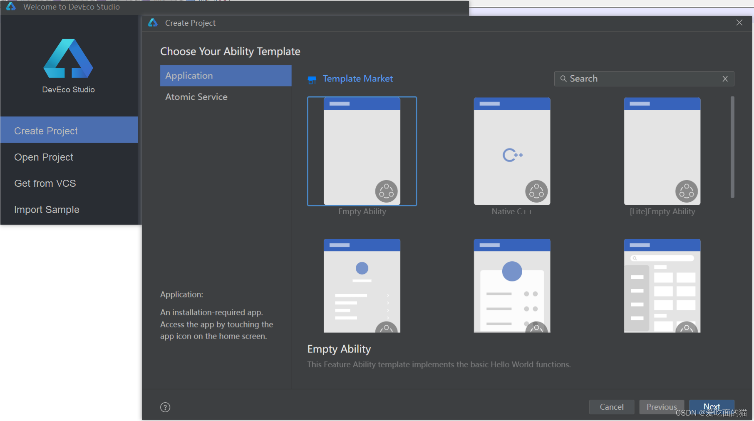The width and height of the screenshot is (754, 421).
Task: Select the profile list template thumbnail
Action: click(x=362, y=285)
